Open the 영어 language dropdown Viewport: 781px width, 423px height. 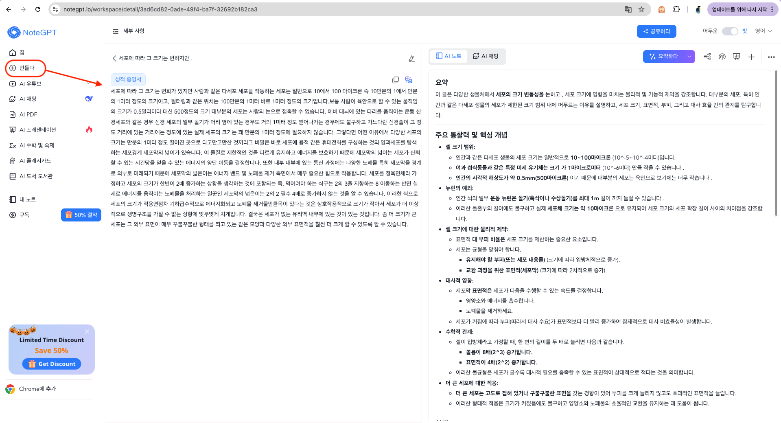click(x=763, y=31)
